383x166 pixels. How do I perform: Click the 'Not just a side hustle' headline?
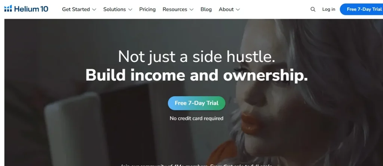click(x=196, y=57)
